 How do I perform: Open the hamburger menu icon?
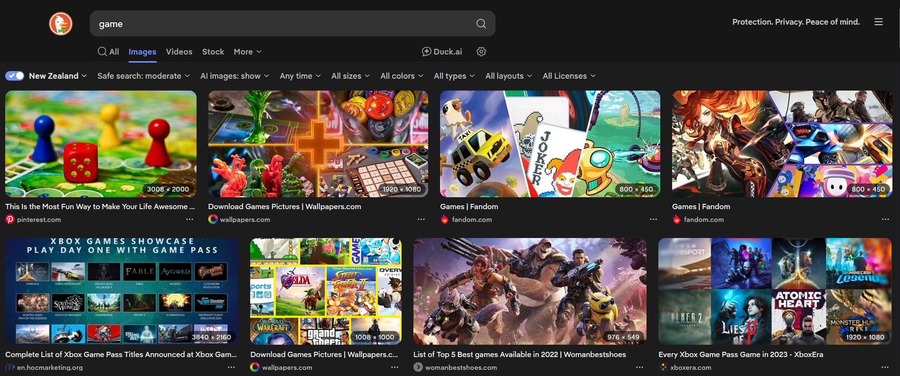(x=879, y=22)
